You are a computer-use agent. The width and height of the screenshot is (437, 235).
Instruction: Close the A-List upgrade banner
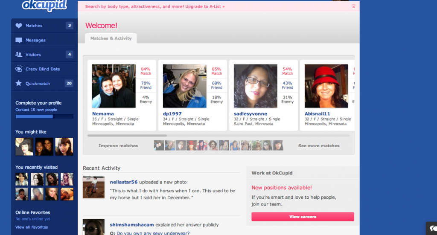pyautogui.click(x=353, y=6)
